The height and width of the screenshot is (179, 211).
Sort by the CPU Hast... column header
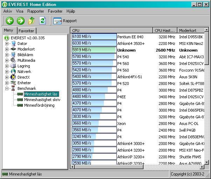(x=165, y=31)
